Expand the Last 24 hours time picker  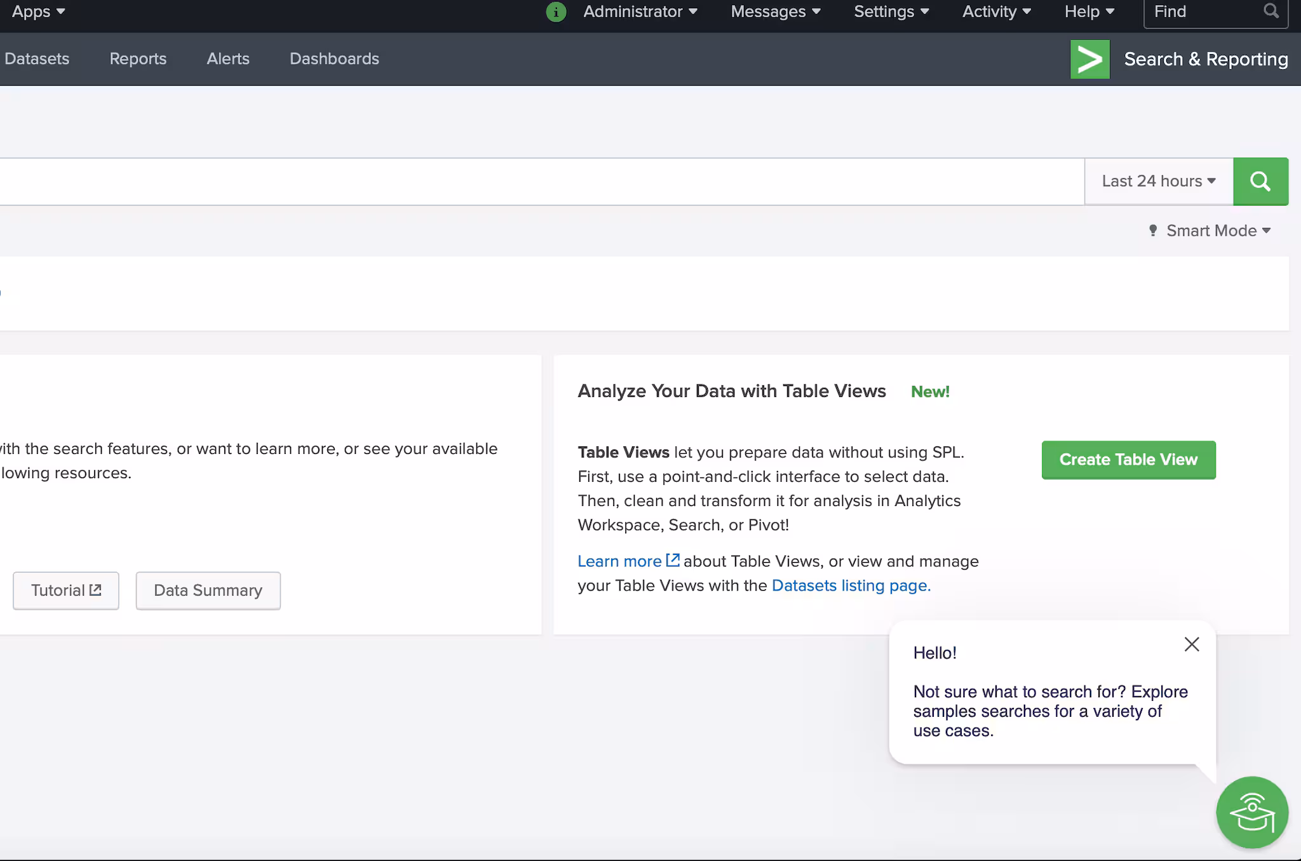click(x=1158, y=182)
